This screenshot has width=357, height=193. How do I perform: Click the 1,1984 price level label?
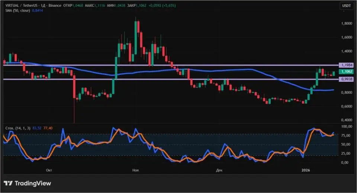pos(347,65)
